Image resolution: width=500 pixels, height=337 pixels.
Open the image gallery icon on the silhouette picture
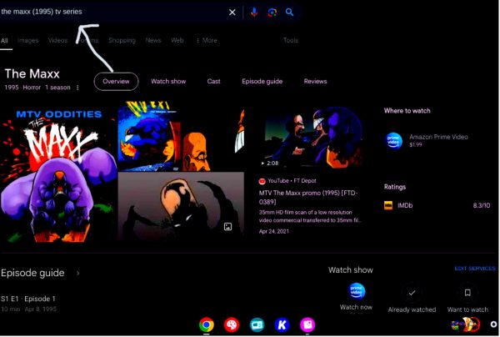point(227,227)
